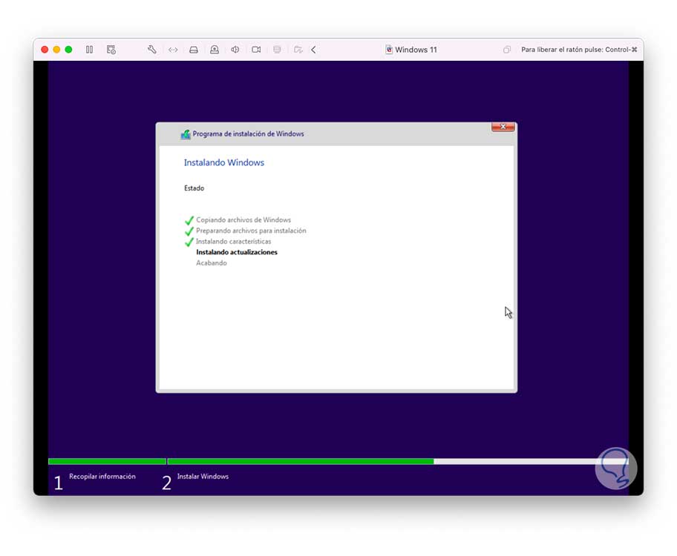Click the CD/DVD drive icon

pyautogui.click(x=214, y=50)
